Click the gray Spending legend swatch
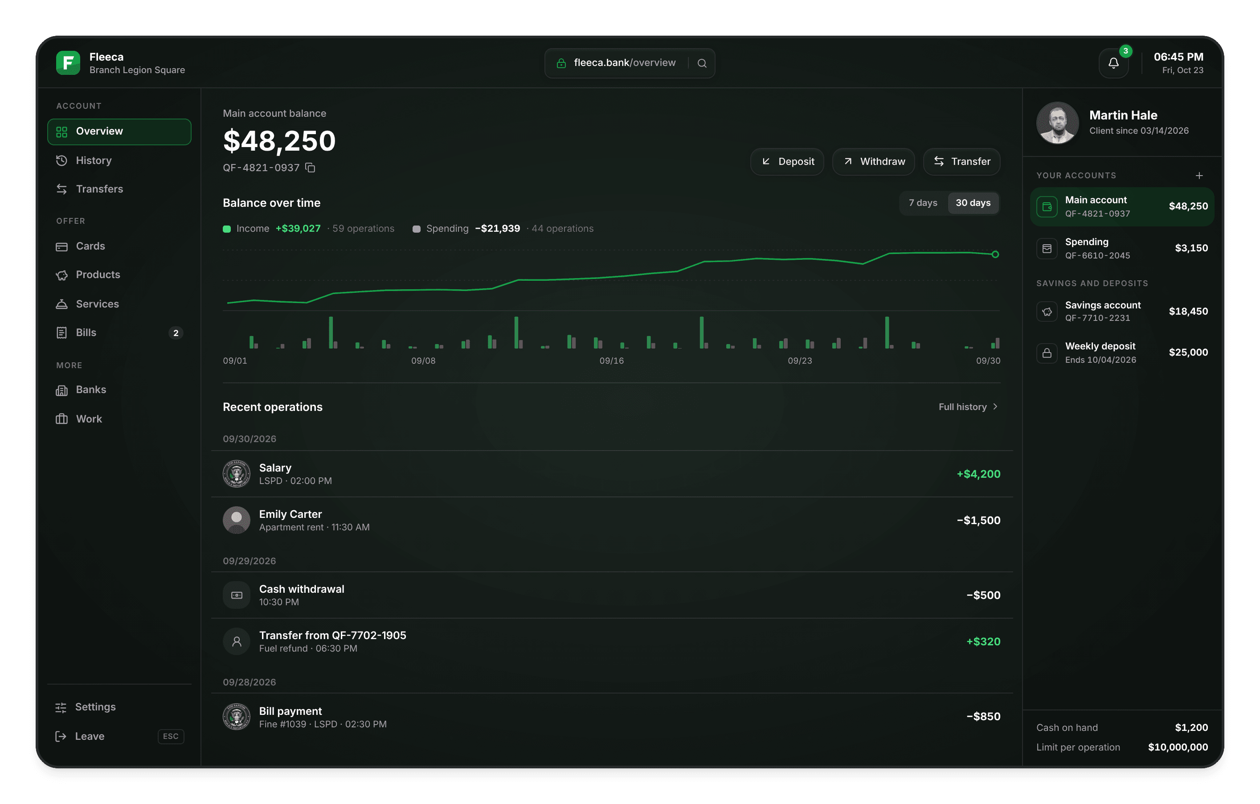 tap(417, 229)
